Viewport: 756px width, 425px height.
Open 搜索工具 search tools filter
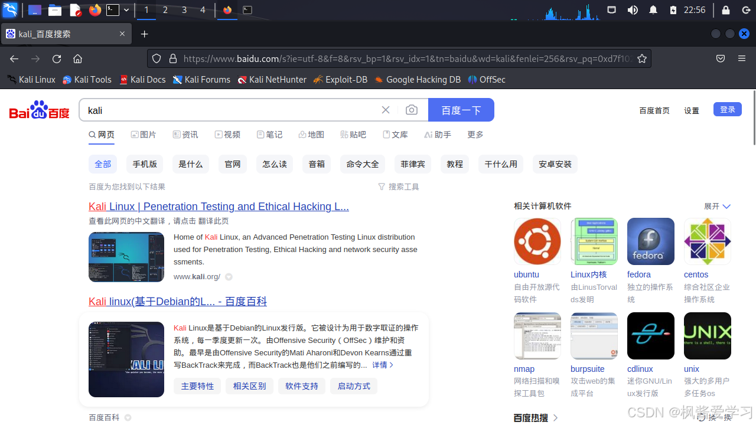coord(399,187)
